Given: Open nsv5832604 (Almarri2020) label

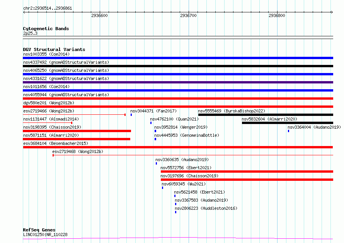Looking at the screenshot, I should 269,119.
